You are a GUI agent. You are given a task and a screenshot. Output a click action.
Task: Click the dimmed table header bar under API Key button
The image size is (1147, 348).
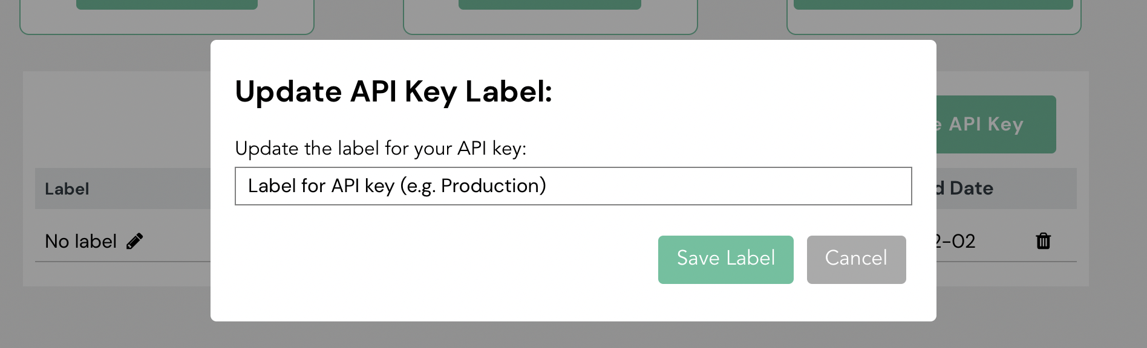click(1006, 188)
